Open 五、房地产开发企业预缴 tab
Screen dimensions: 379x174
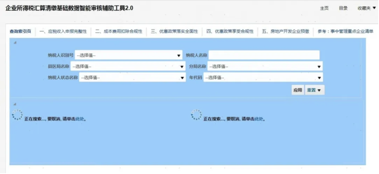[x=286, y=31]
